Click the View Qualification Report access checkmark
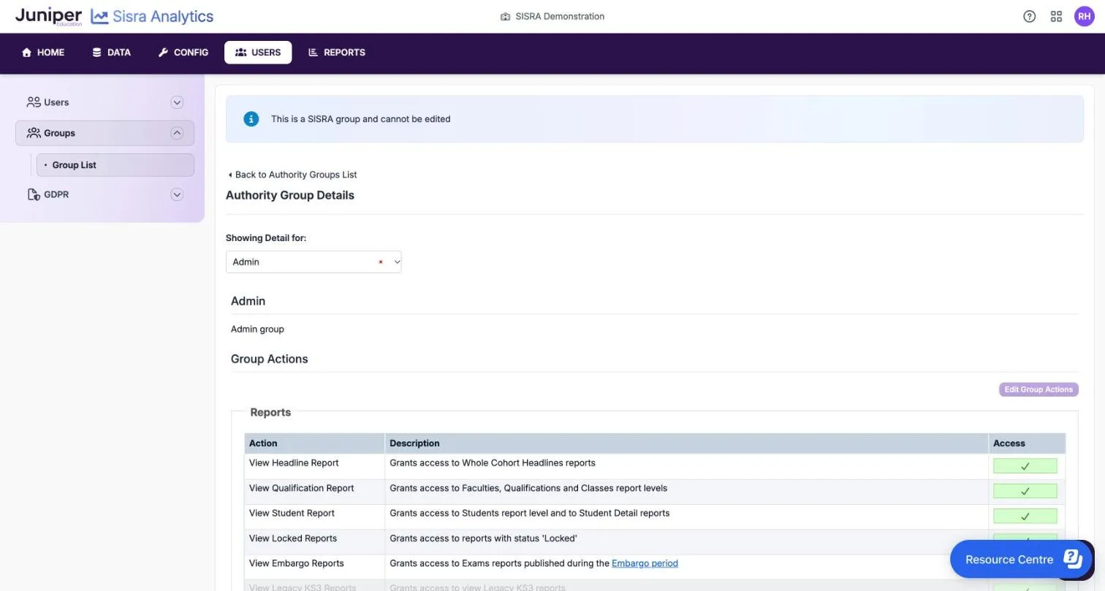1105x591 pixels. tap(1025, 491)
